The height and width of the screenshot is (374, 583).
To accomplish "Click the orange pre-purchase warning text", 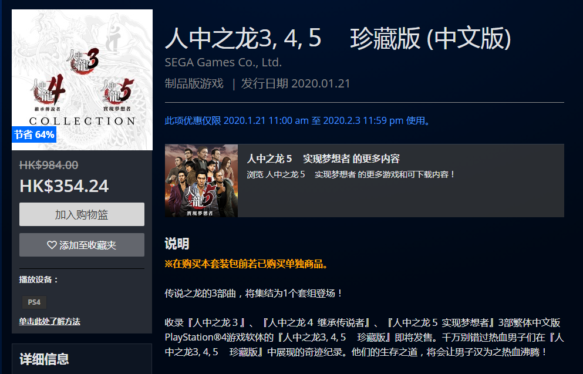I will click(247, 264).
